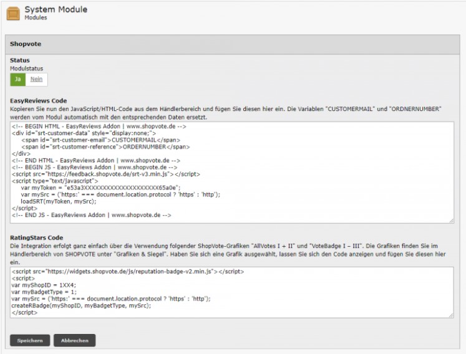Screen dimensions: 466x354
Task: Click inside the EasyReviews Code textarea
Action: pyautogui.click(x=232, y=172)
